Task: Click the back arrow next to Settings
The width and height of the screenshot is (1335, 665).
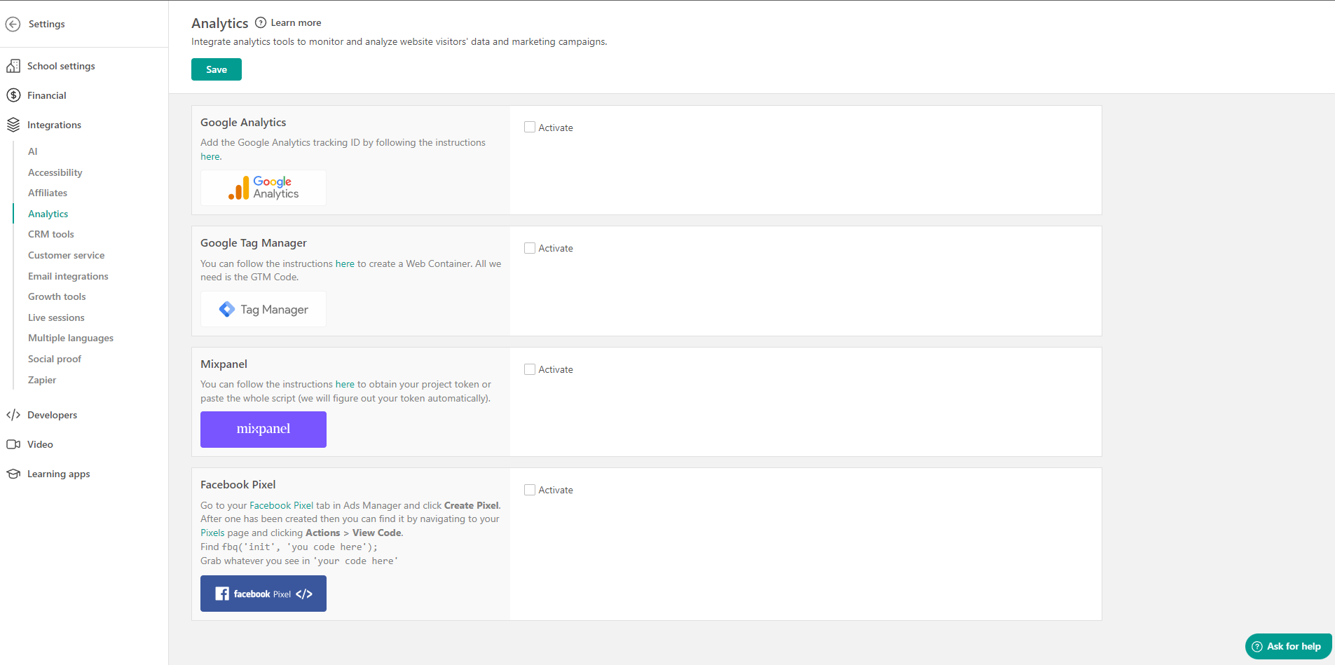Action: click(x=13, y=23)
